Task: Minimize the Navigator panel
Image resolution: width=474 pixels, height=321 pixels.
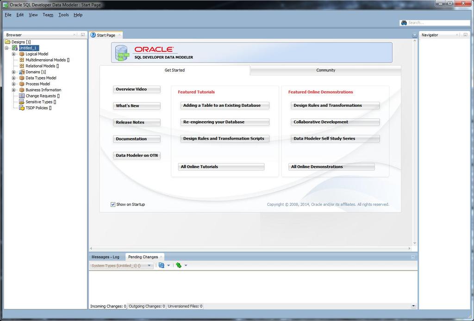Action: (x=466, y=35)
